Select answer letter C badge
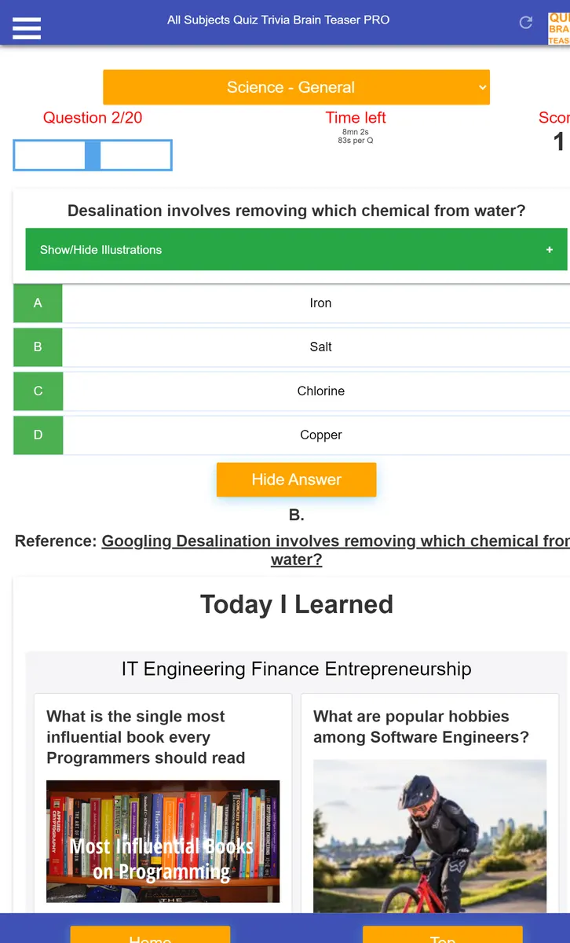 (38, 391)
